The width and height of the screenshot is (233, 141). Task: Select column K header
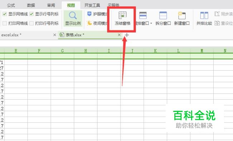155,51
